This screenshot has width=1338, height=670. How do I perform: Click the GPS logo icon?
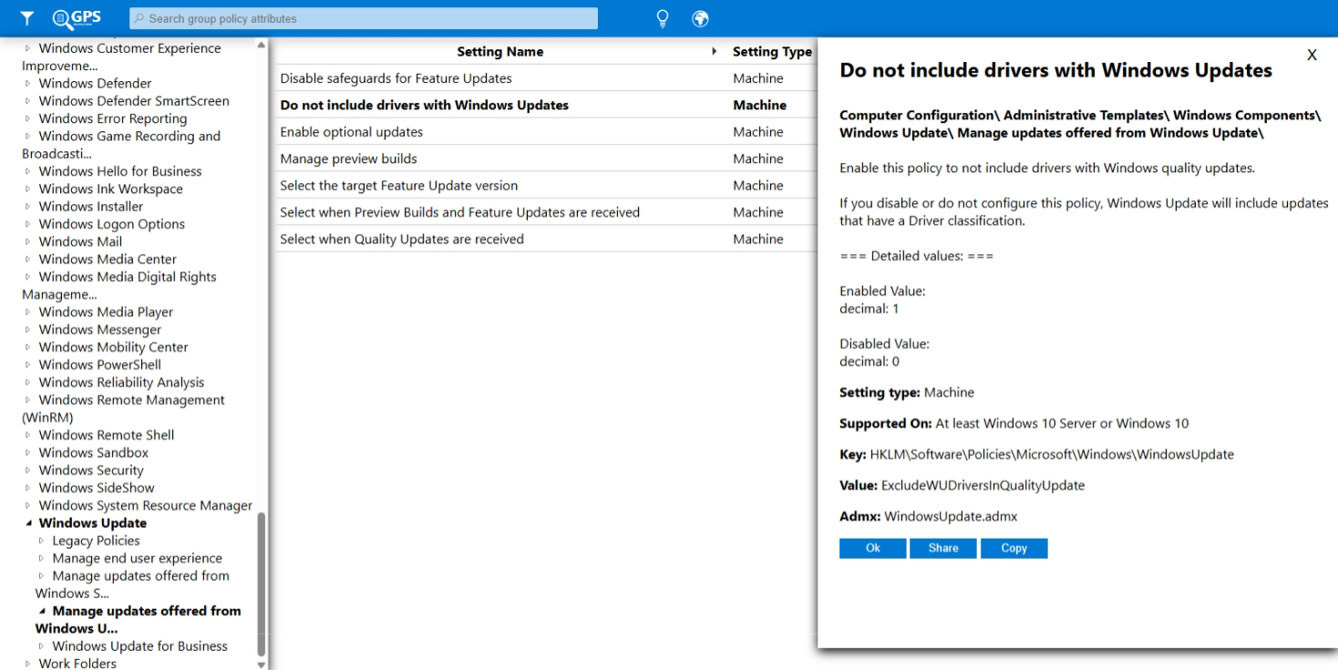click(x=77, y=17)
